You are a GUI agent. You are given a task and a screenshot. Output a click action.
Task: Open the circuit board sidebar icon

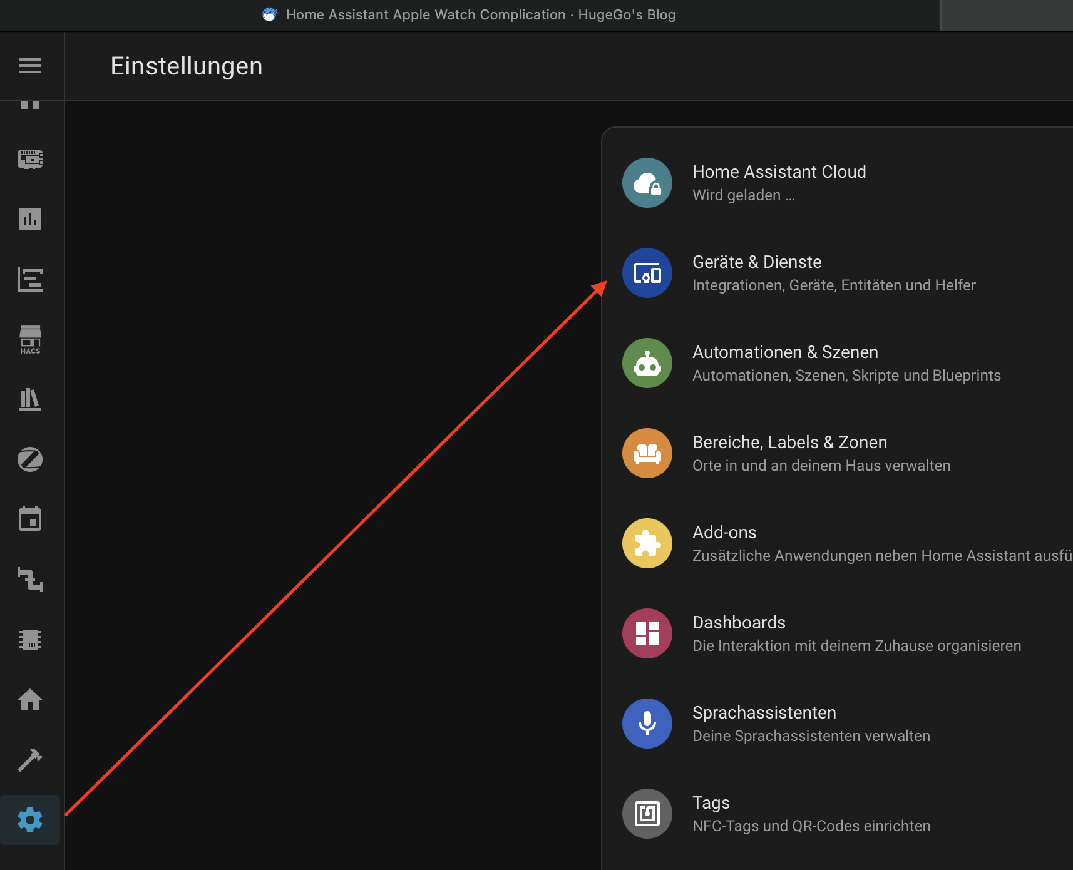pos(30,159)
